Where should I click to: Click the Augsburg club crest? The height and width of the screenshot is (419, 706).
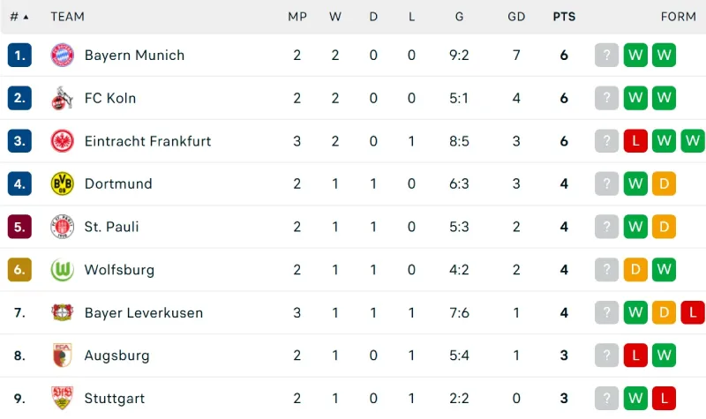coord(63,355)
